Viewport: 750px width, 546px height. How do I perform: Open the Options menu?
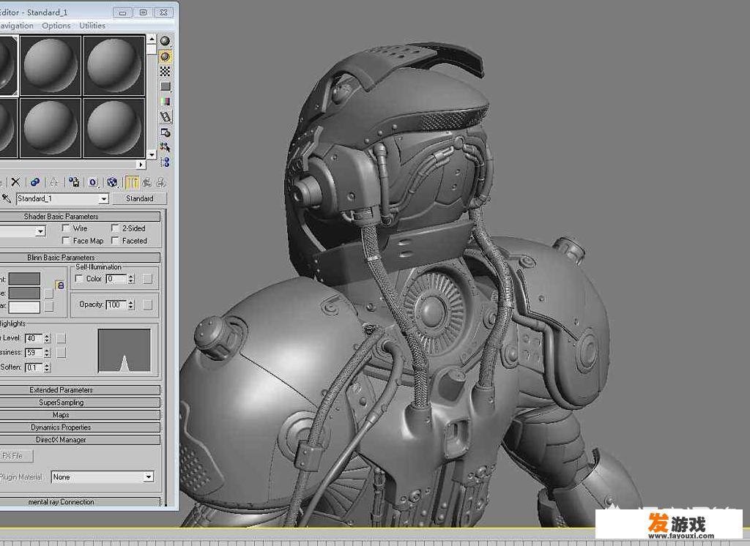pos(56,26)
